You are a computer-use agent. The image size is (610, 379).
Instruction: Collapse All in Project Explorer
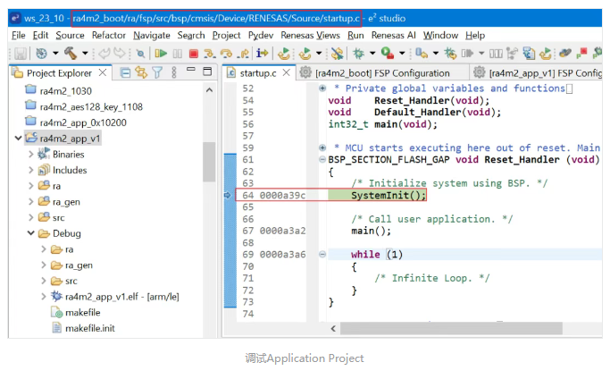125,72
